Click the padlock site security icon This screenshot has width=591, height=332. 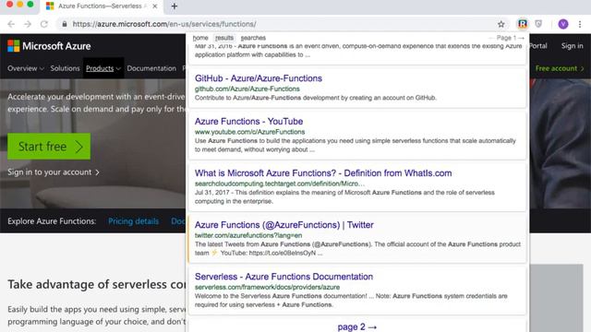pyautogui.click(x=65, y=24)
